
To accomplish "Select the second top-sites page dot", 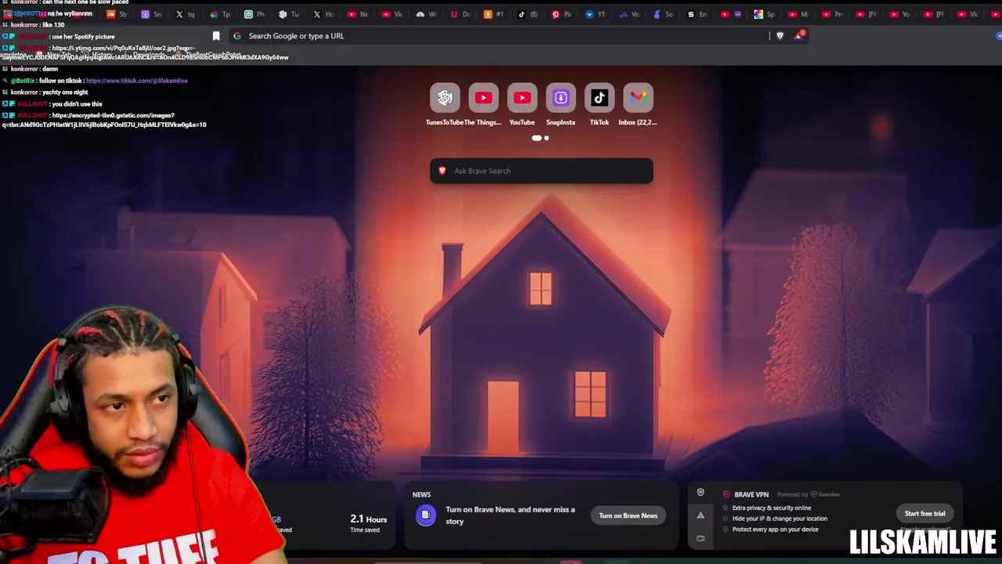I will pos(546,138).
